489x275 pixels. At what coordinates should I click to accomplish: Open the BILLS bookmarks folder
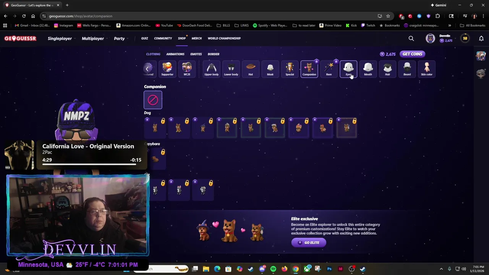tap(223, 26)
